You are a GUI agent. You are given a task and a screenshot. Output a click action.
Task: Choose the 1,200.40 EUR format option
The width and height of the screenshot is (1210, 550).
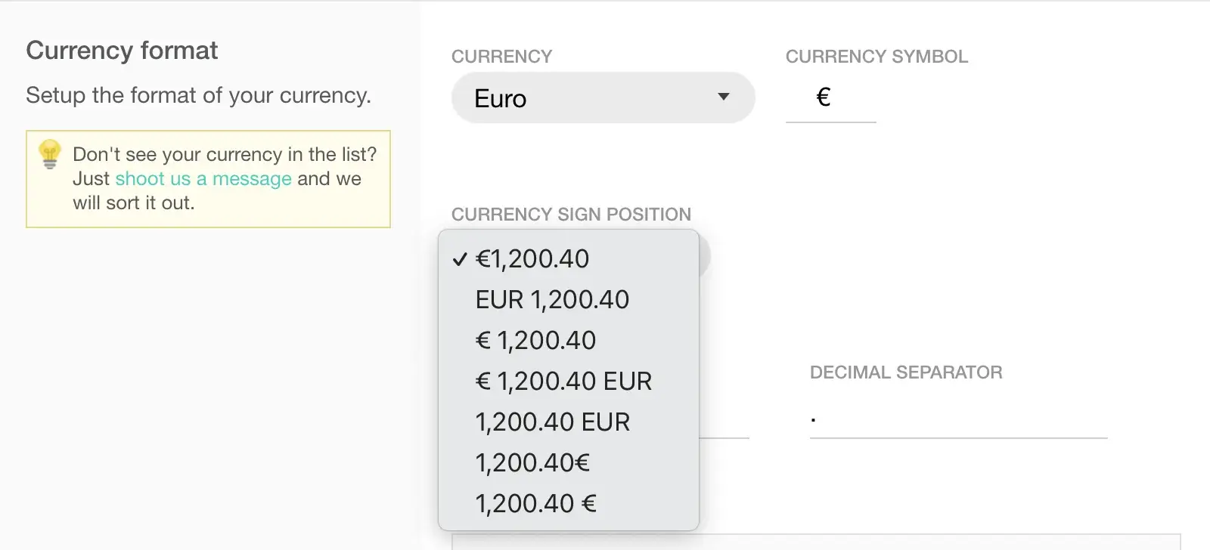(x=569, y=422)
